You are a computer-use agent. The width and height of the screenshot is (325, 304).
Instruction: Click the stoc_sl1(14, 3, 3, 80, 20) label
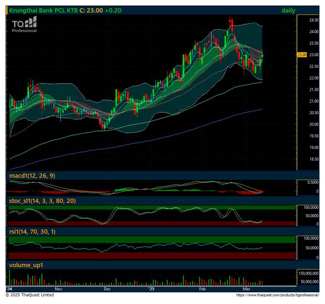click(x=42, y=201)
